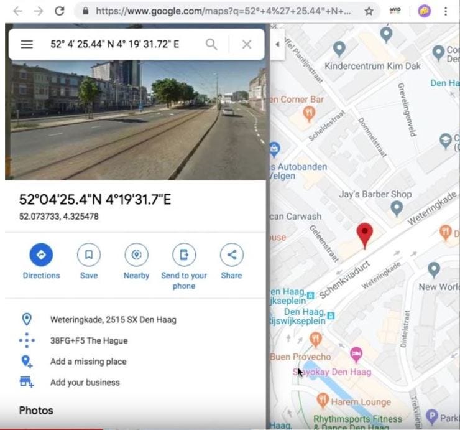Click the red dropped pin on map
The image size is (460, 430).
click(x=365, y=236)
